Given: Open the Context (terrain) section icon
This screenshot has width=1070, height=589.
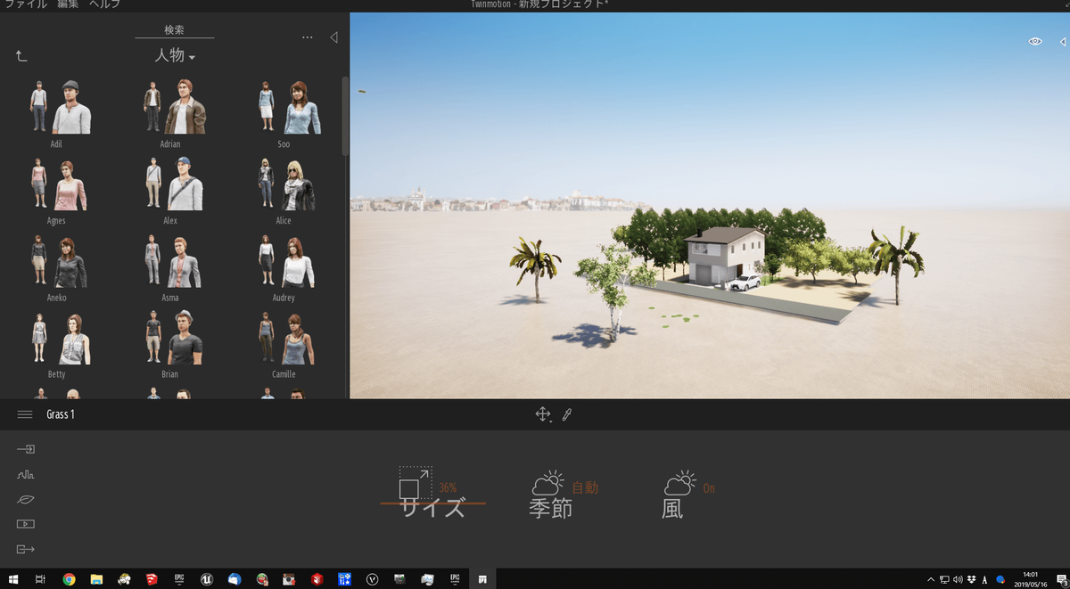Looking at the screenshot, I should click(25, 475).
